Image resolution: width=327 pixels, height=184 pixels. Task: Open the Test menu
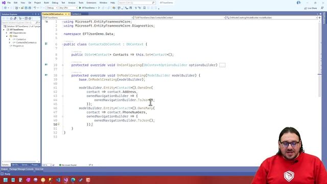click(63, 3)
